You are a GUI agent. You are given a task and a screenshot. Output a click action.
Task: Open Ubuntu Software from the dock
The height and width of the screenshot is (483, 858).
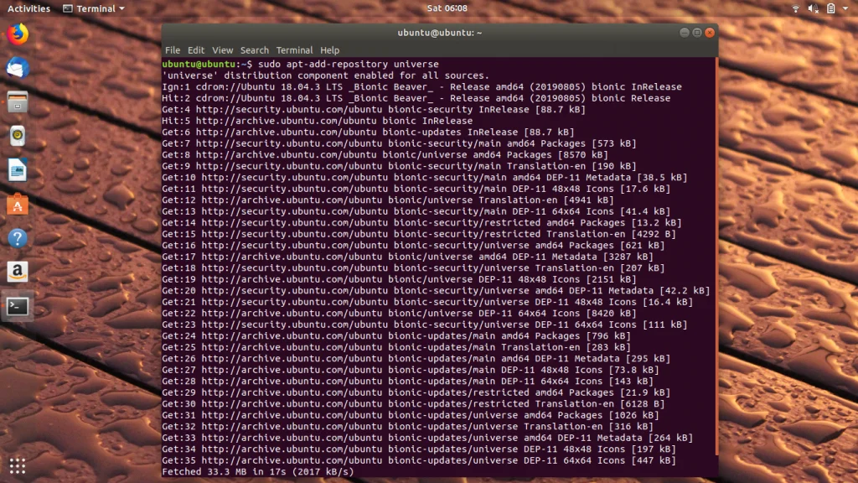pyautogui.click(x=18, y=205)
